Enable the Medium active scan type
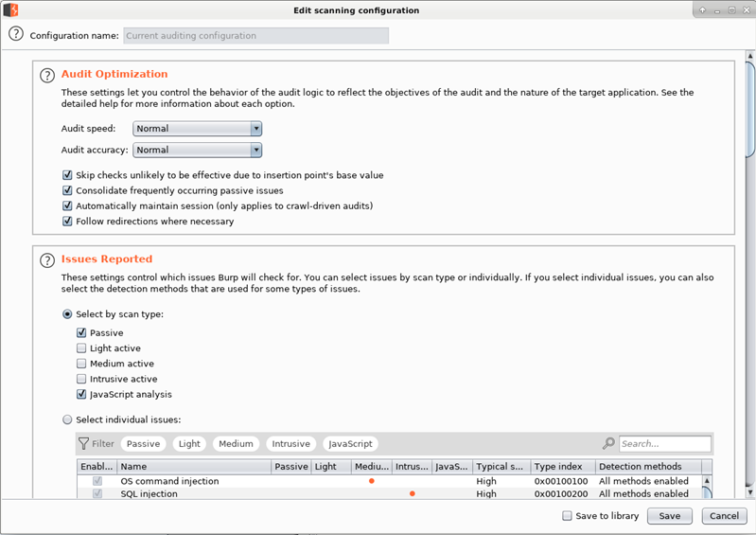756x535 pixels. [x=81, y=364]
